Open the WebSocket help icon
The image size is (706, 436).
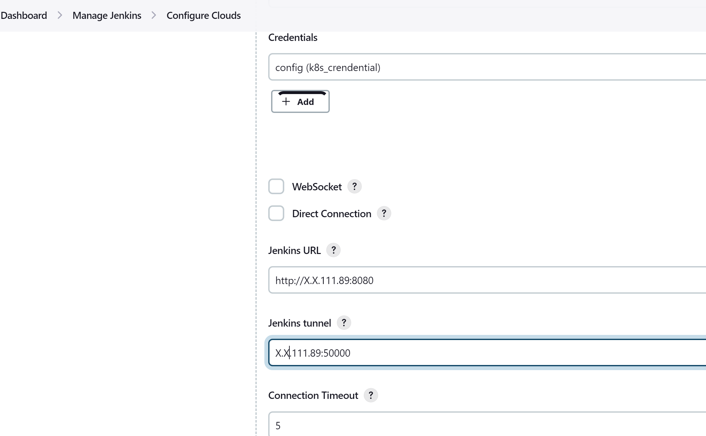[x=354, y=186]
